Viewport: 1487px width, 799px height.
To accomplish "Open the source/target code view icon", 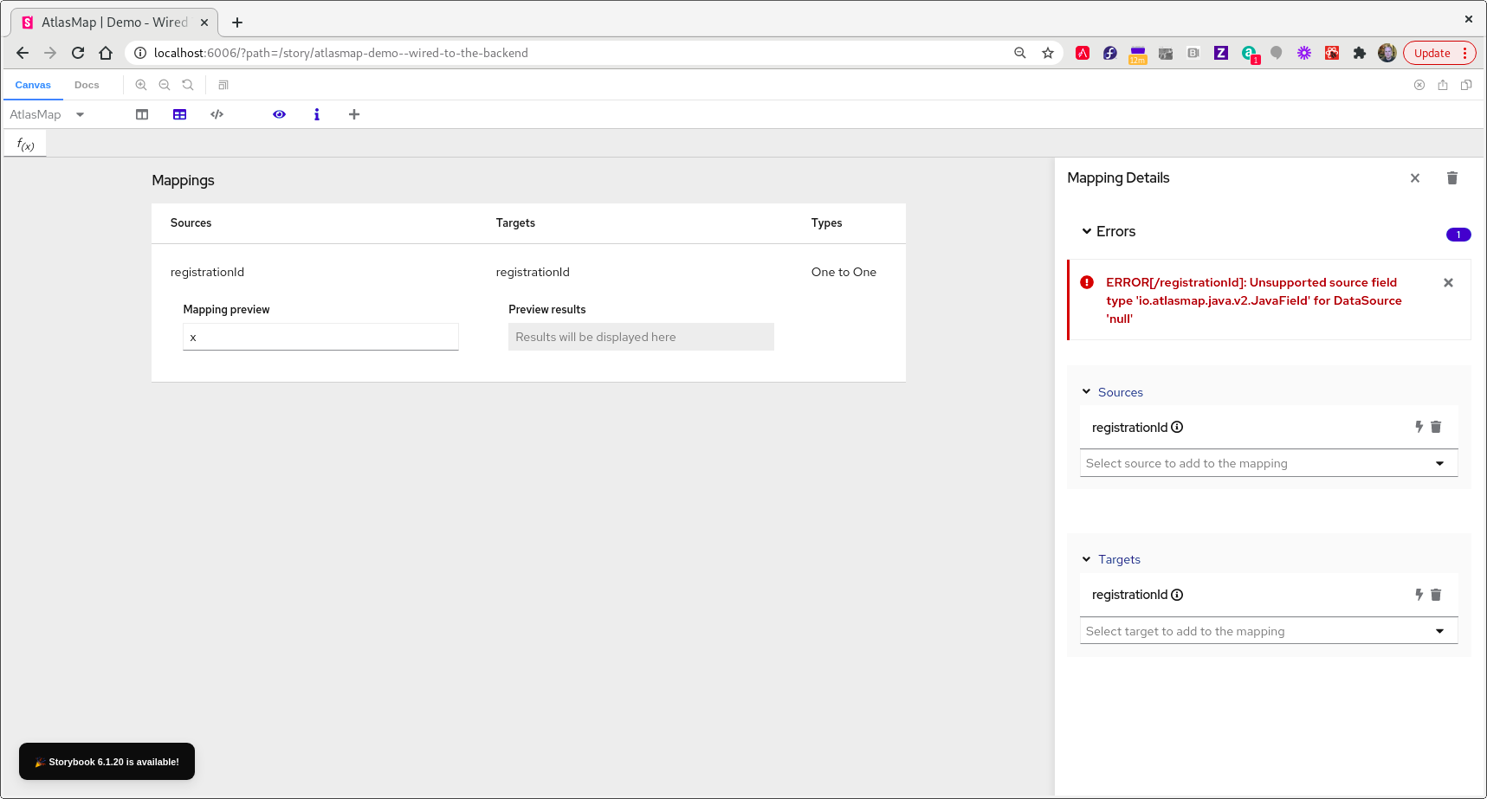I will pos(217,113).
